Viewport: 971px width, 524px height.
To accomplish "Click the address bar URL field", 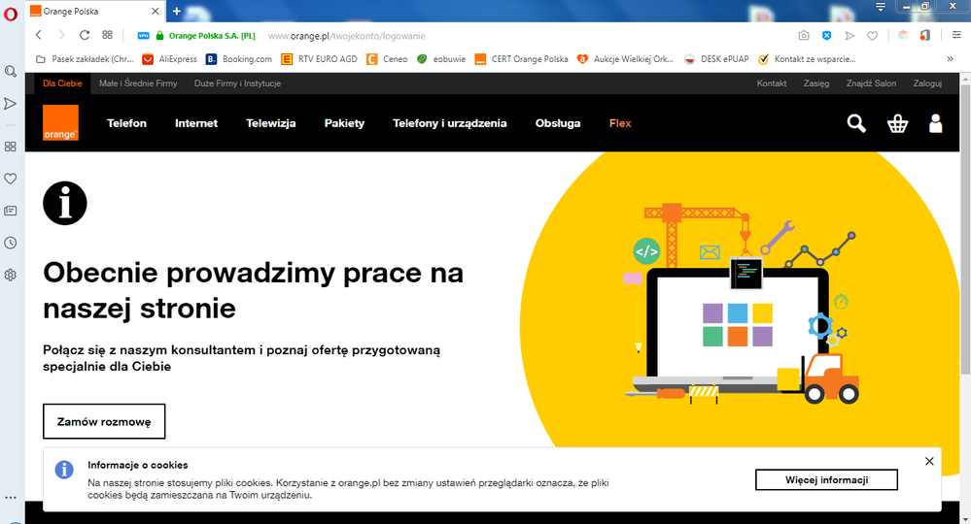I will [x=347, y=36].
